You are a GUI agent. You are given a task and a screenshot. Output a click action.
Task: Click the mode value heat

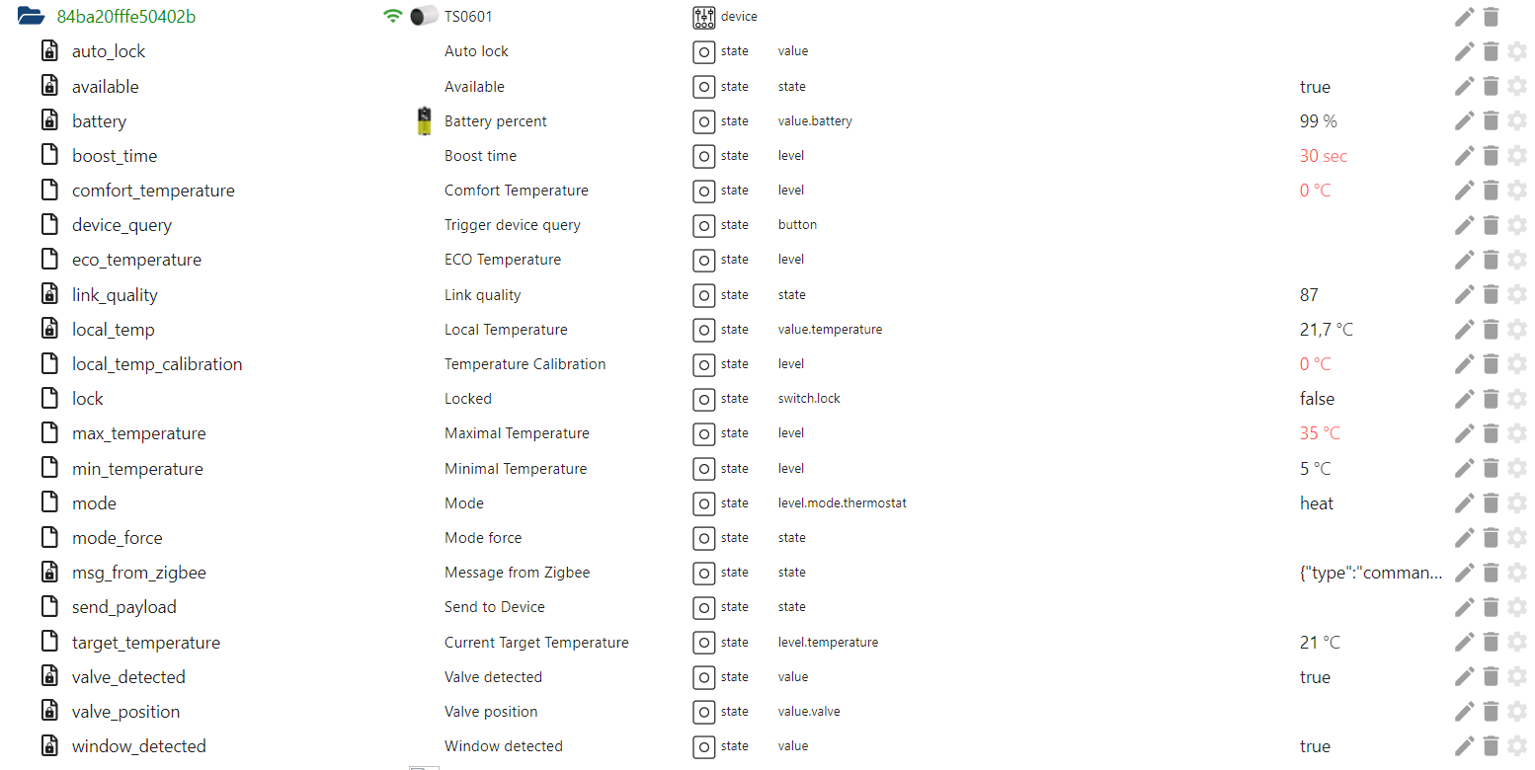1317,503
